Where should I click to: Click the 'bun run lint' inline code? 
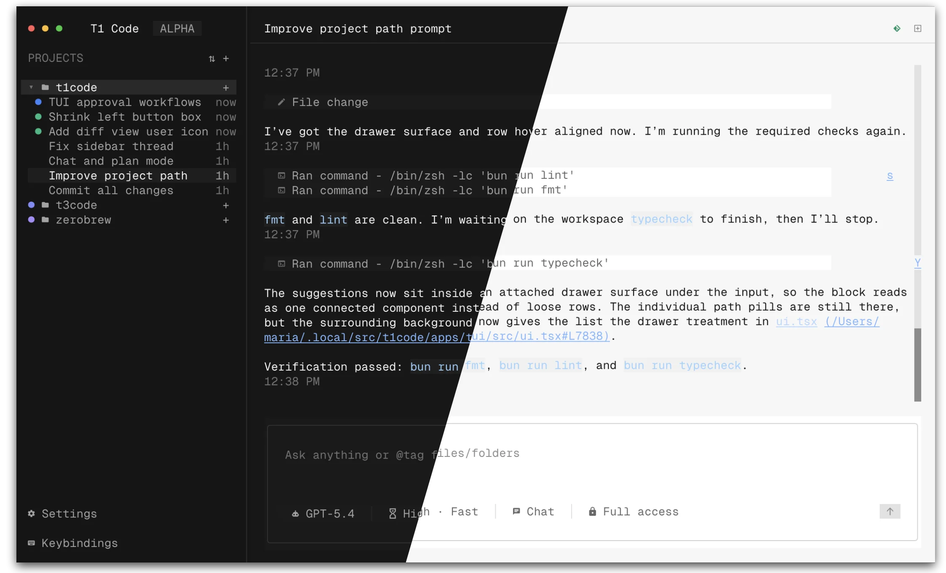[x=540, y=366]
